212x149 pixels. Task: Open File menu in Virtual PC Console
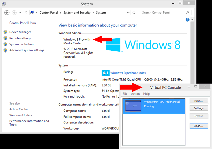(125, 94)
